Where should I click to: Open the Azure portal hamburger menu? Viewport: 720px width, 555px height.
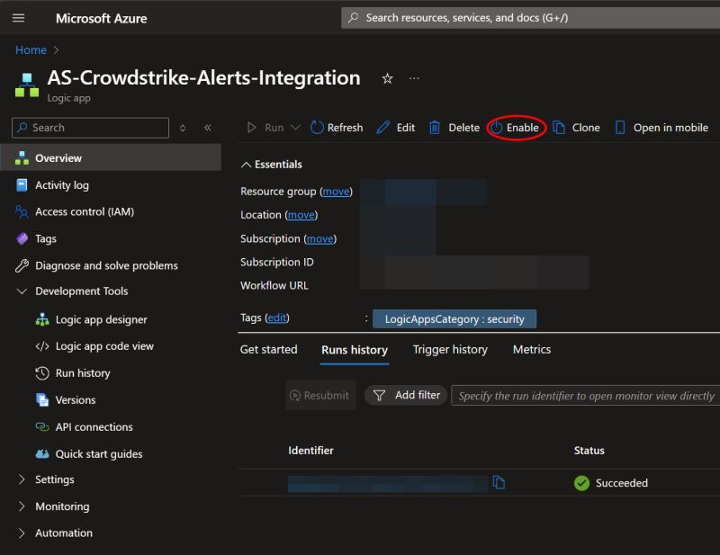point(19,18)
